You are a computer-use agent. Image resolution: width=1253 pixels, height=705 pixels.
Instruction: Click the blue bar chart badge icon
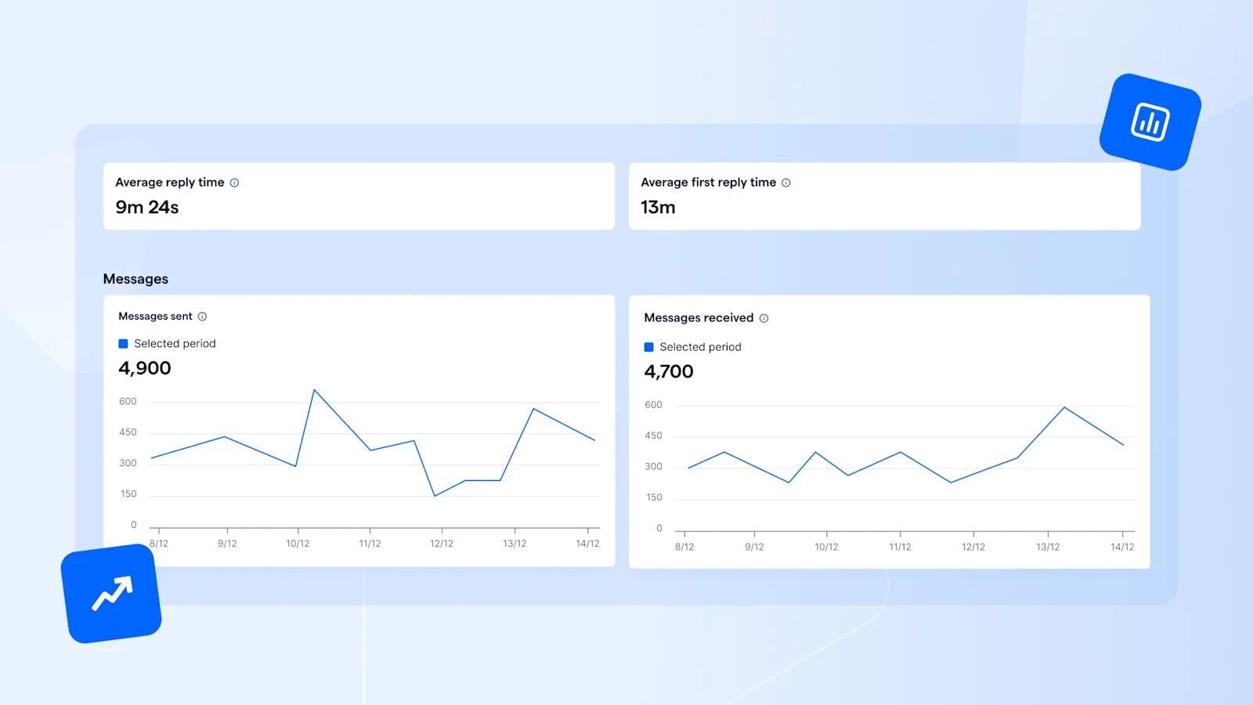click(1150, 122)
